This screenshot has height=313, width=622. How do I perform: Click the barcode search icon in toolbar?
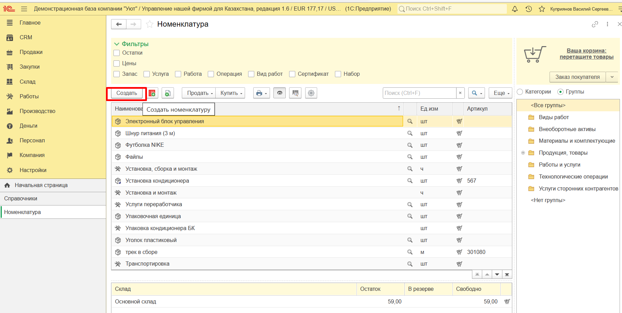coord(295,93)
